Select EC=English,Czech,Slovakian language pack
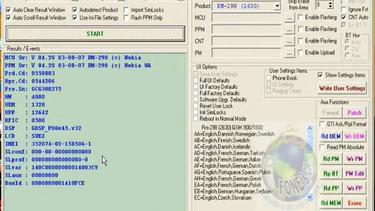The image size is (375, 211). click(223, 198)
